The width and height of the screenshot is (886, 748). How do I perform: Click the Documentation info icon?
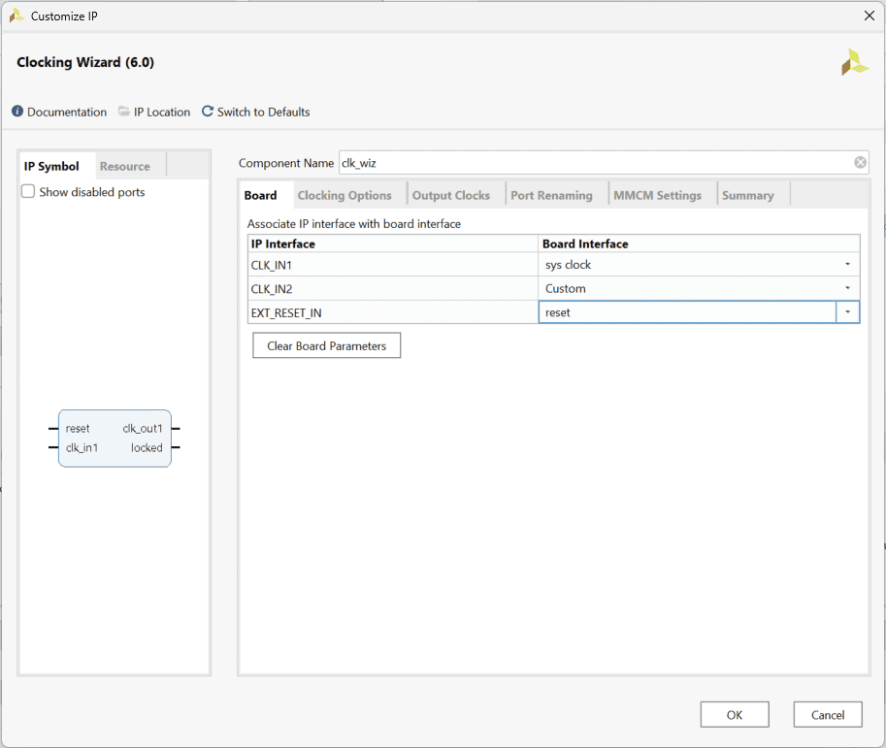17,112
